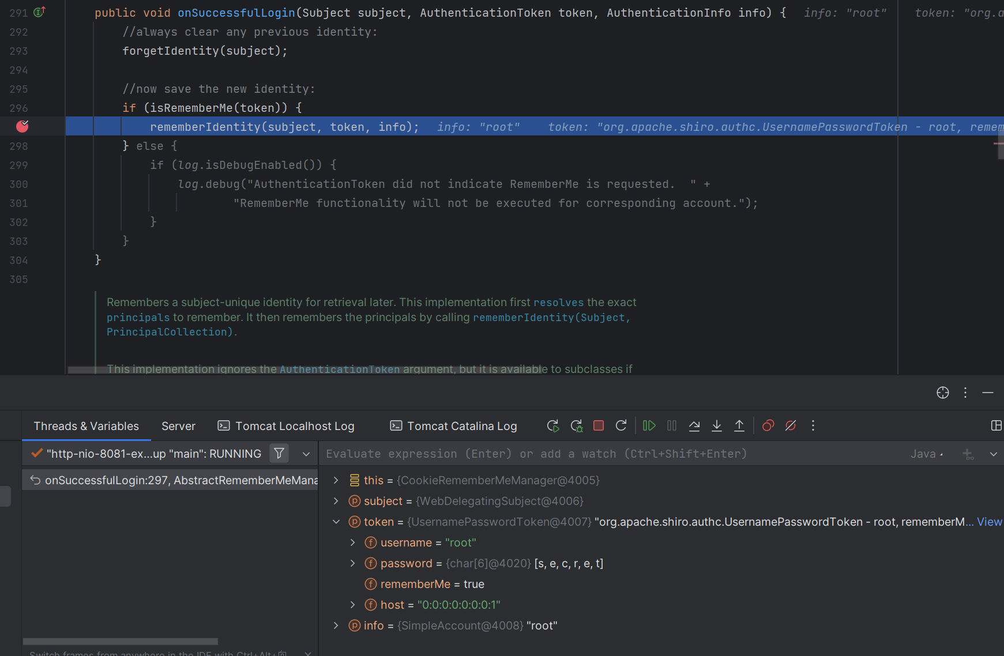Toggle breakpoint on line 297 gutter
Screen dimensions: 1004x656
(22, 126)
